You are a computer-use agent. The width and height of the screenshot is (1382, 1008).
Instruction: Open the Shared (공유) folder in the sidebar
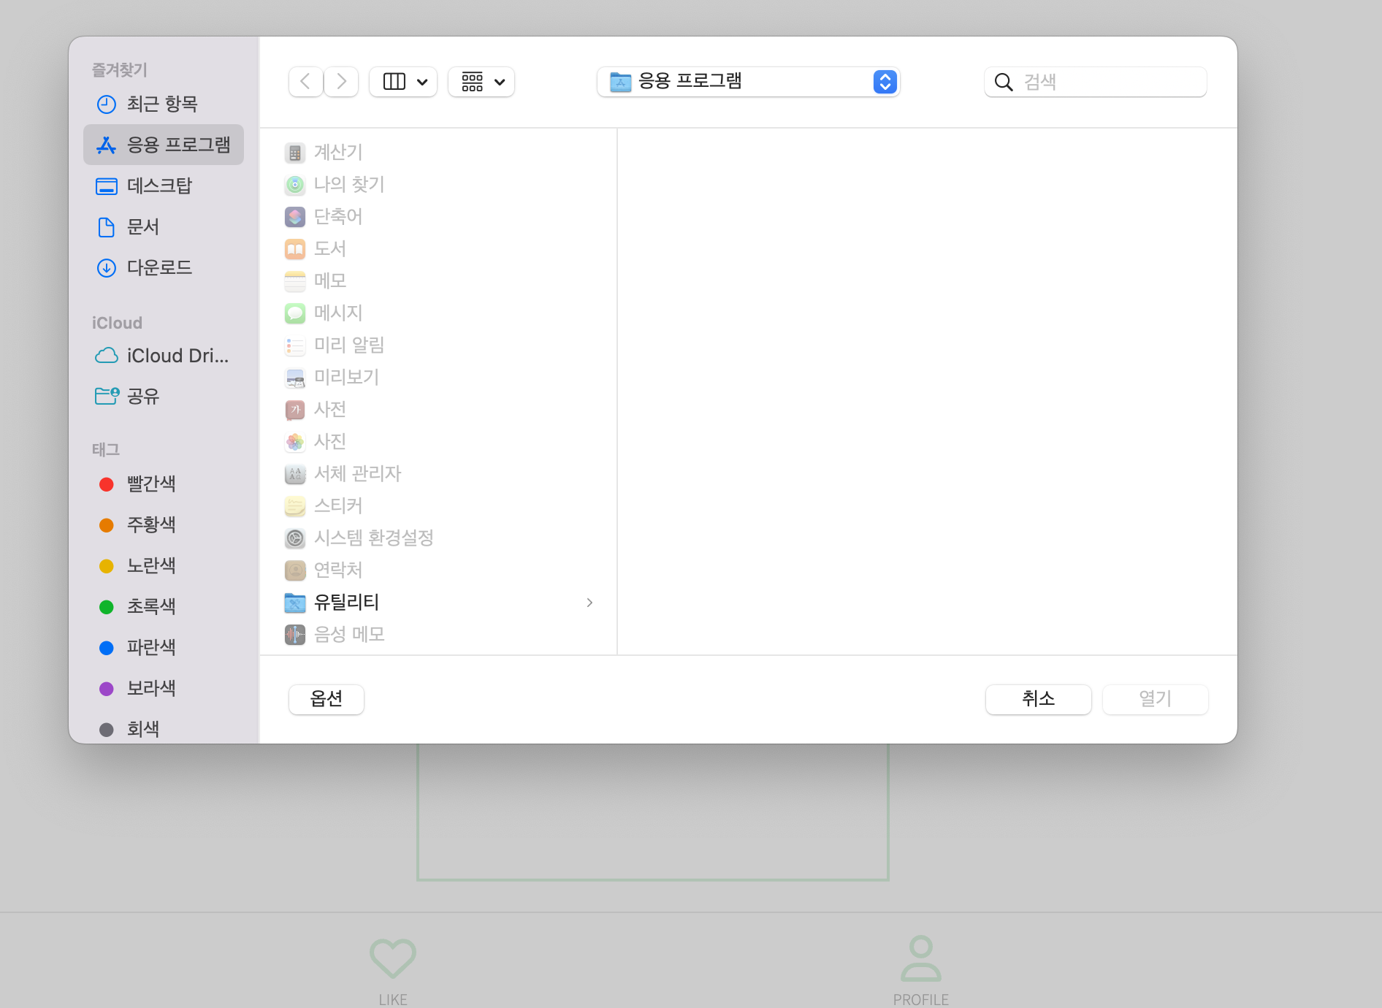163,396
